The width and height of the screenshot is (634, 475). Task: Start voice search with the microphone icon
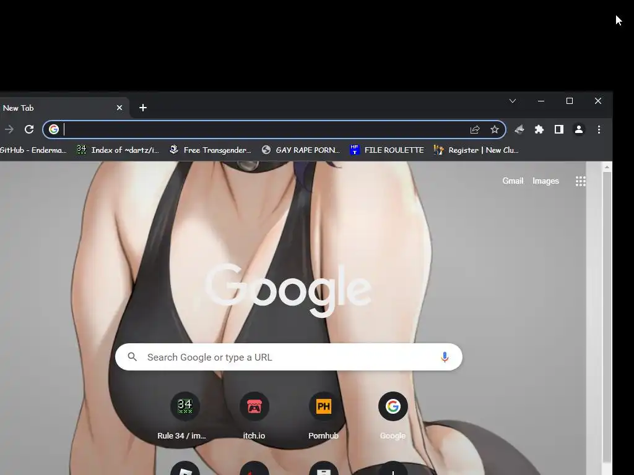pos(445,357)
